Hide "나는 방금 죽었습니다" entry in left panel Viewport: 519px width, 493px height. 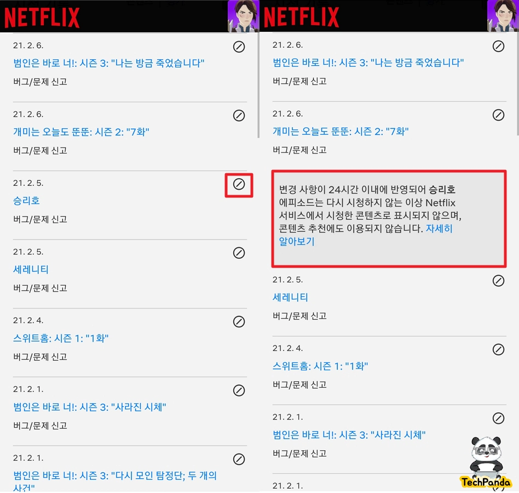(239, 47)
